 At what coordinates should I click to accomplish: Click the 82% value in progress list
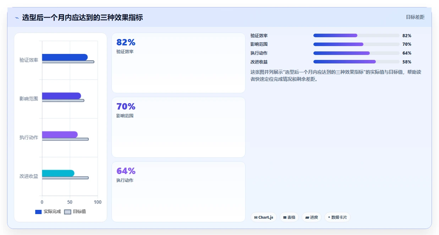(x=407, y=35)
